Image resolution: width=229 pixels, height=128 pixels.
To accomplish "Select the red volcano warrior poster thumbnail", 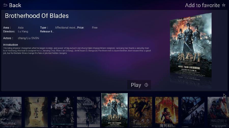I will pyautogui.click(x=167, y=112).
